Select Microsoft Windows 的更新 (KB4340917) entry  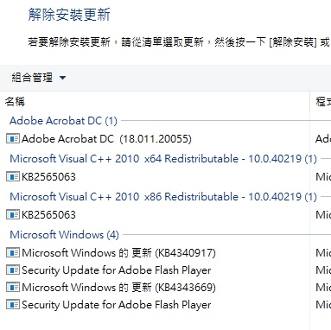tap(118, 253)
